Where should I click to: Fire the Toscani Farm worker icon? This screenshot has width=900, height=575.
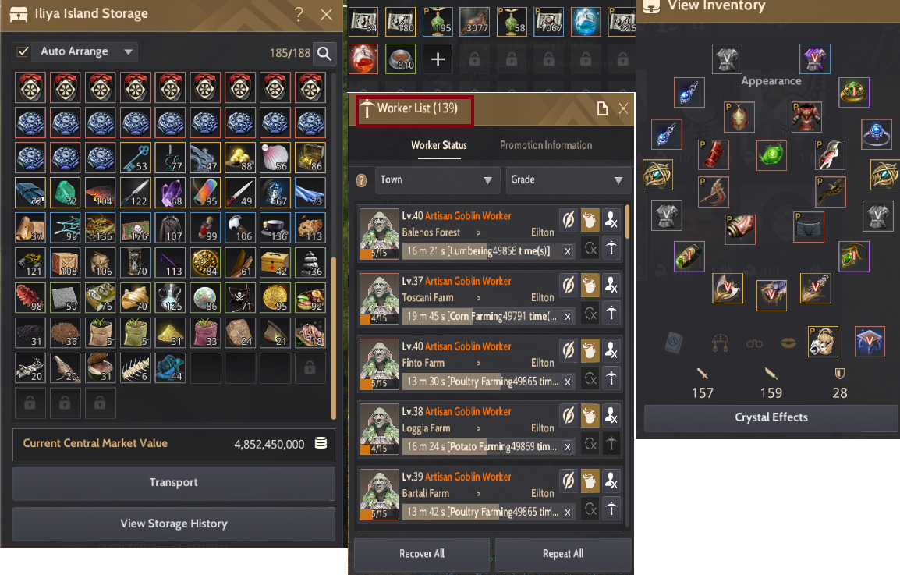(x=611, y=285)
